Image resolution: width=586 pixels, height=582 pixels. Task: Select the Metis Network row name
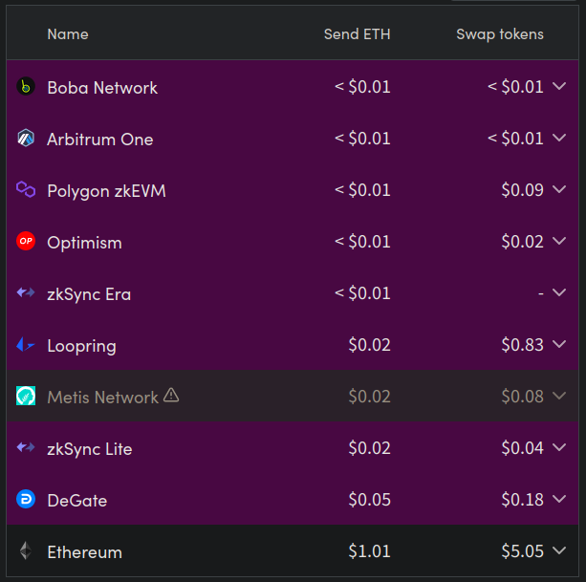pos(102,397)
